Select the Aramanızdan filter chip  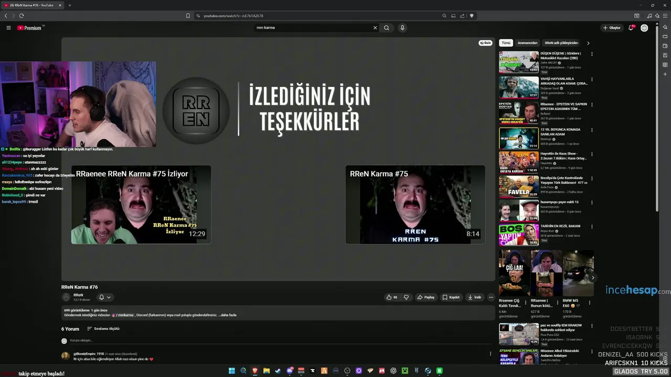[x=527, y=43]
